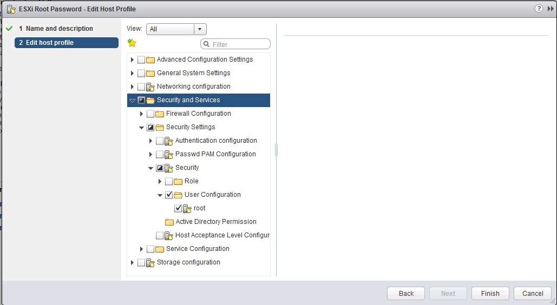This screenshot has height=305, width=557.
Task: Click the Authentication configuration profile icon
Action: [169, 141]
